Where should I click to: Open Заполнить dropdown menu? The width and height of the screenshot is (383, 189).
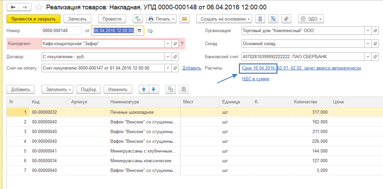pyautogui.click(x=57, y=89)
